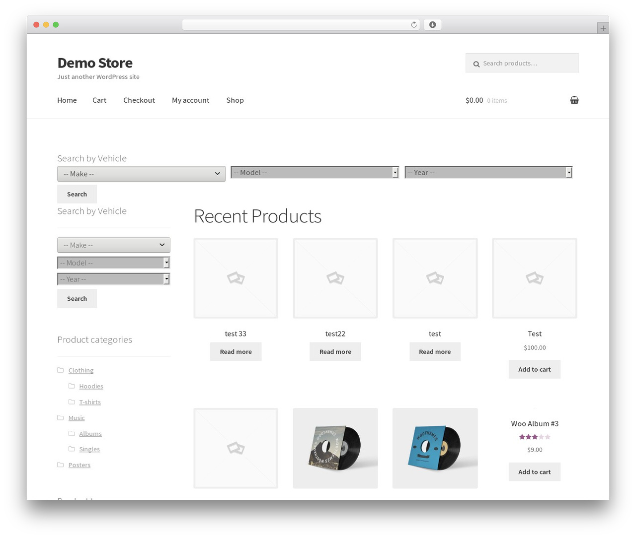This screenshot has width=636, height=538.
Task: Click folder icon beside Music category
Action: point(61,418)
